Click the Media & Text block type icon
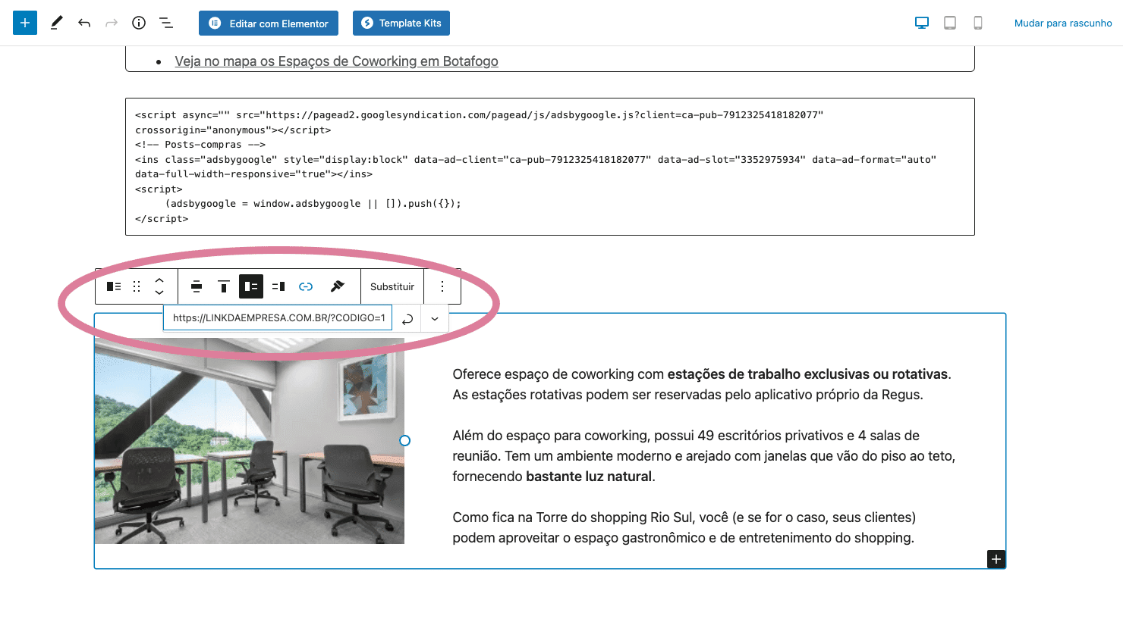This screenshot has height=619, width=1123. [x=114, y=286]
